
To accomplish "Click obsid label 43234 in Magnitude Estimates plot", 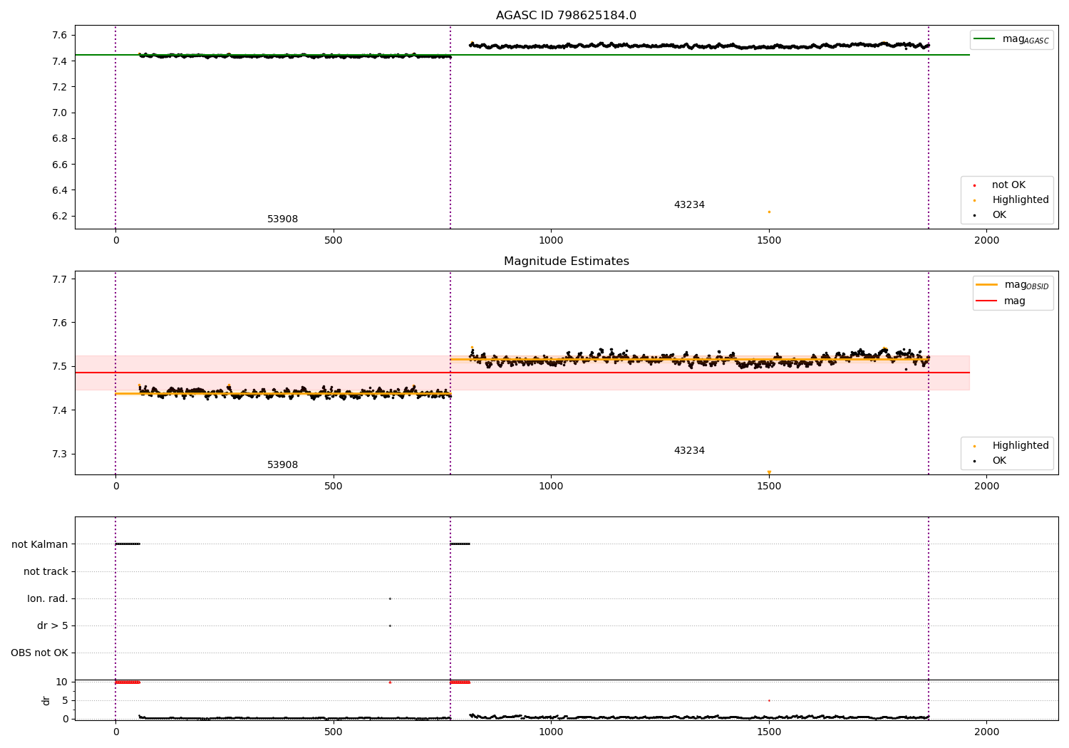I will pos(689,451).
